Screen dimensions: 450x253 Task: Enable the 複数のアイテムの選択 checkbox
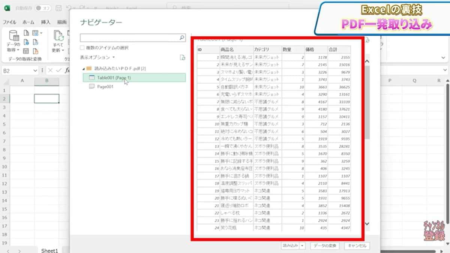82,48
